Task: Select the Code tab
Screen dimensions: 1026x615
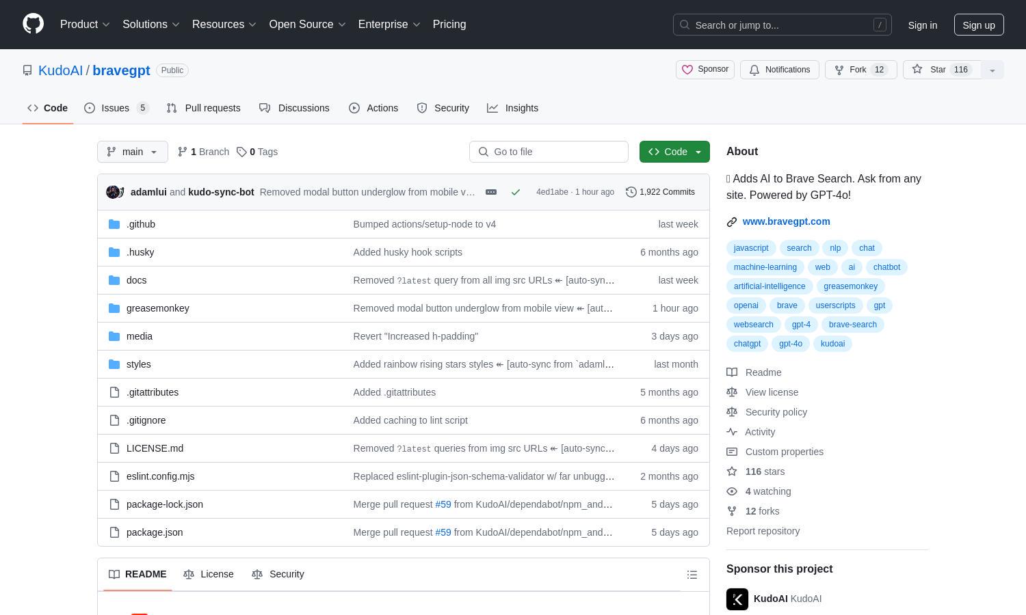Action: click(48, 108)
